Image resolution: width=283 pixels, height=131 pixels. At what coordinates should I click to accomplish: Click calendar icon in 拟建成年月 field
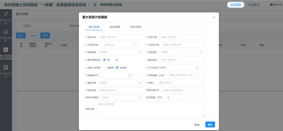(x=130, y=75)
